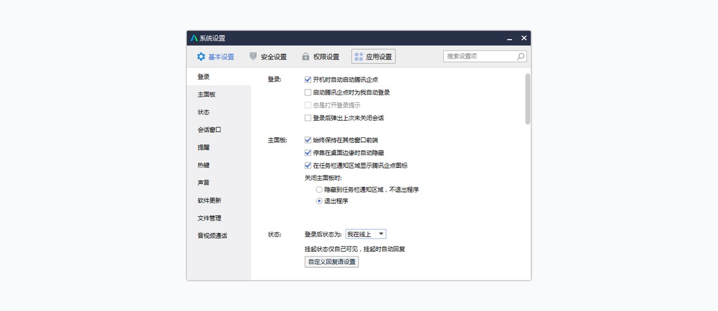718x311 pixels.
Task: Open 热键 settings section
Action: click(x=203, y=165)
